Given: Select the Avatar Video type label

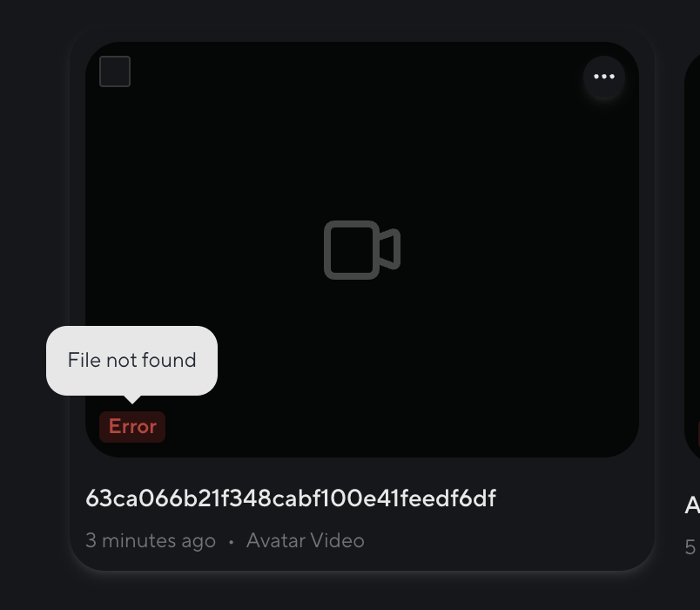Looking at the screenshot, I should [x=306, y=541].
